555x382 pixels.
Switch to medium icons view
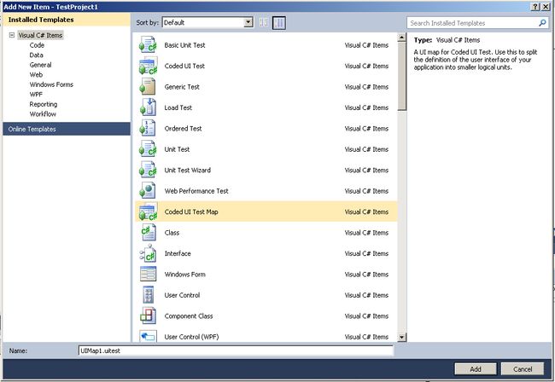click(x=279, y=23)
